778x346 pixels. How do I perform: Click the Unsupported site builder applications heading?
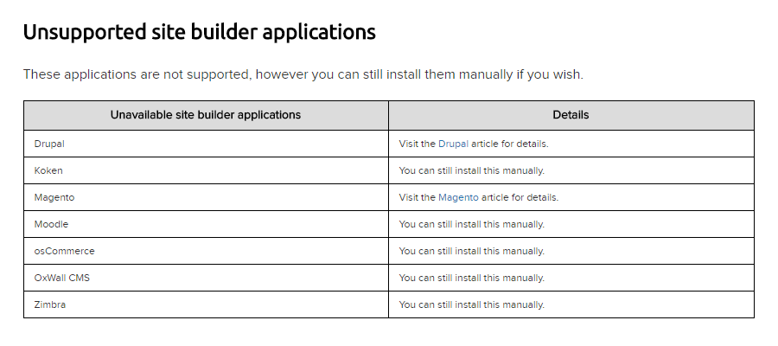(200, 32)
